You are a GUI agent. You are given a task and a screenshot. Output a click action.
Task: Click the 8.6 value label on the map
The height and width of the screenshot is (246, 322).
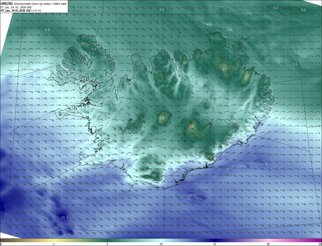pos(202,85)
